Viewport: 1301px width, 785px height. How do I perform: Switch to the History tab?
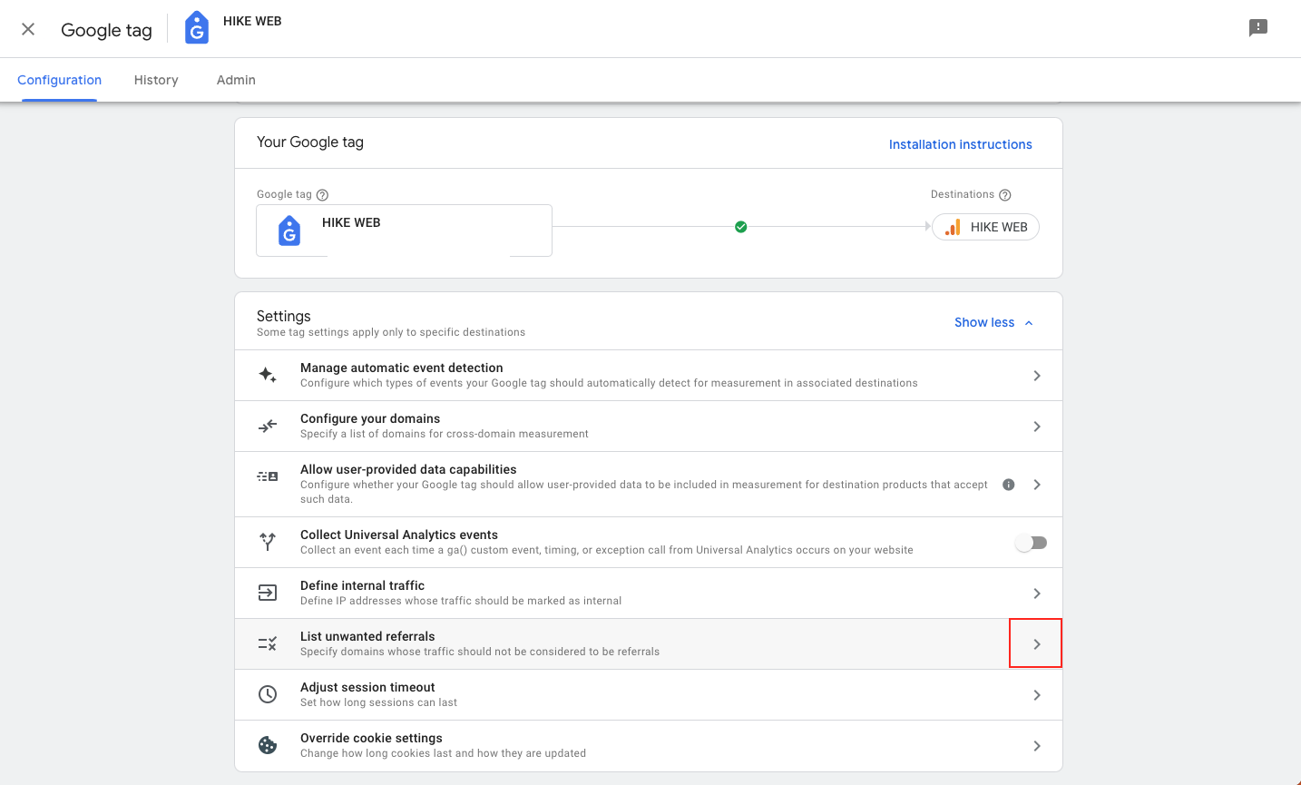tap(156, 80)
